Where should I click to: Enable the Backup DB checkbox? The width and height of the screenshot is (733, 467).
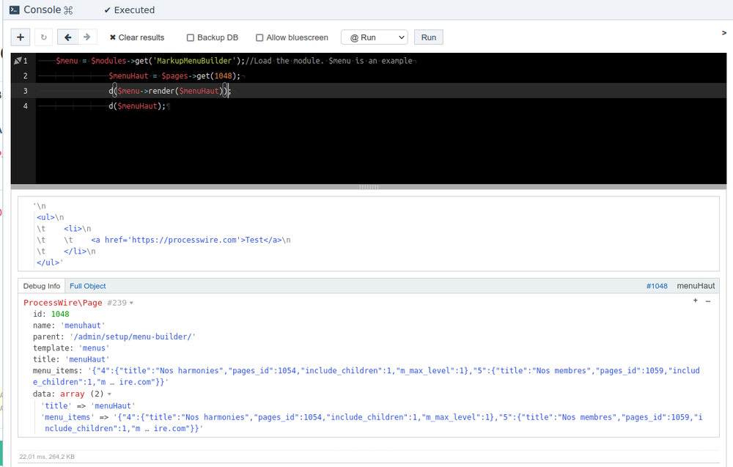pyautogui.click(x=191, y=38)
